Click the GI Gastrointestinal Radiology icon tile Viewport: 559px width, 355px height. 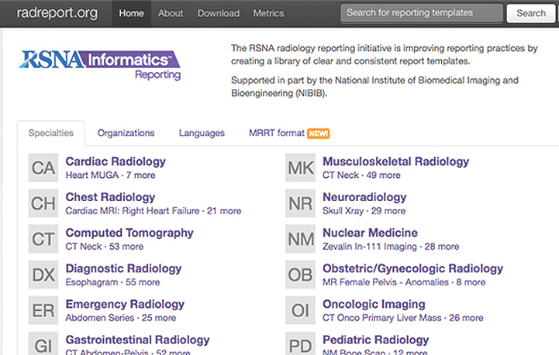pos(43,343)
